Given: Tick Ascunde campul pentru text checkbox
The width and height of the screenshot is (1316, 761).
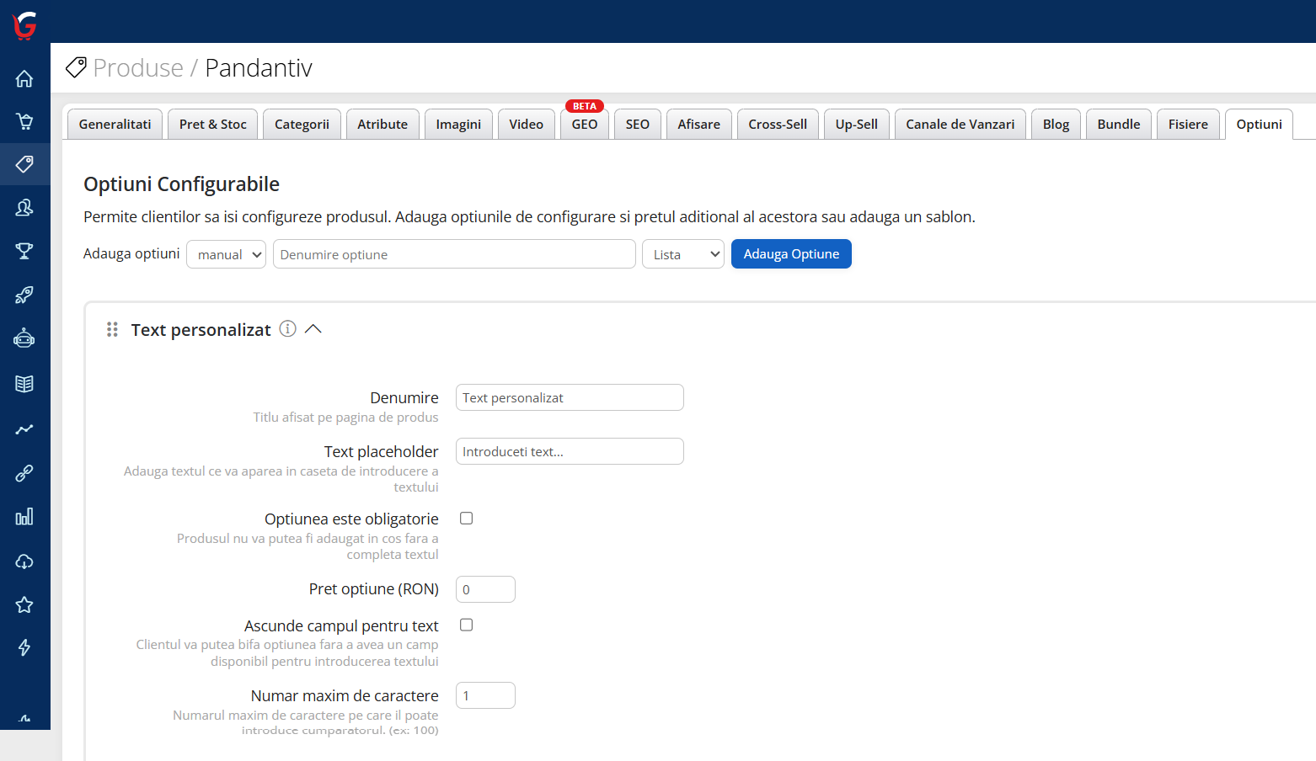Looking at the screenshot, I should [466, 625].
